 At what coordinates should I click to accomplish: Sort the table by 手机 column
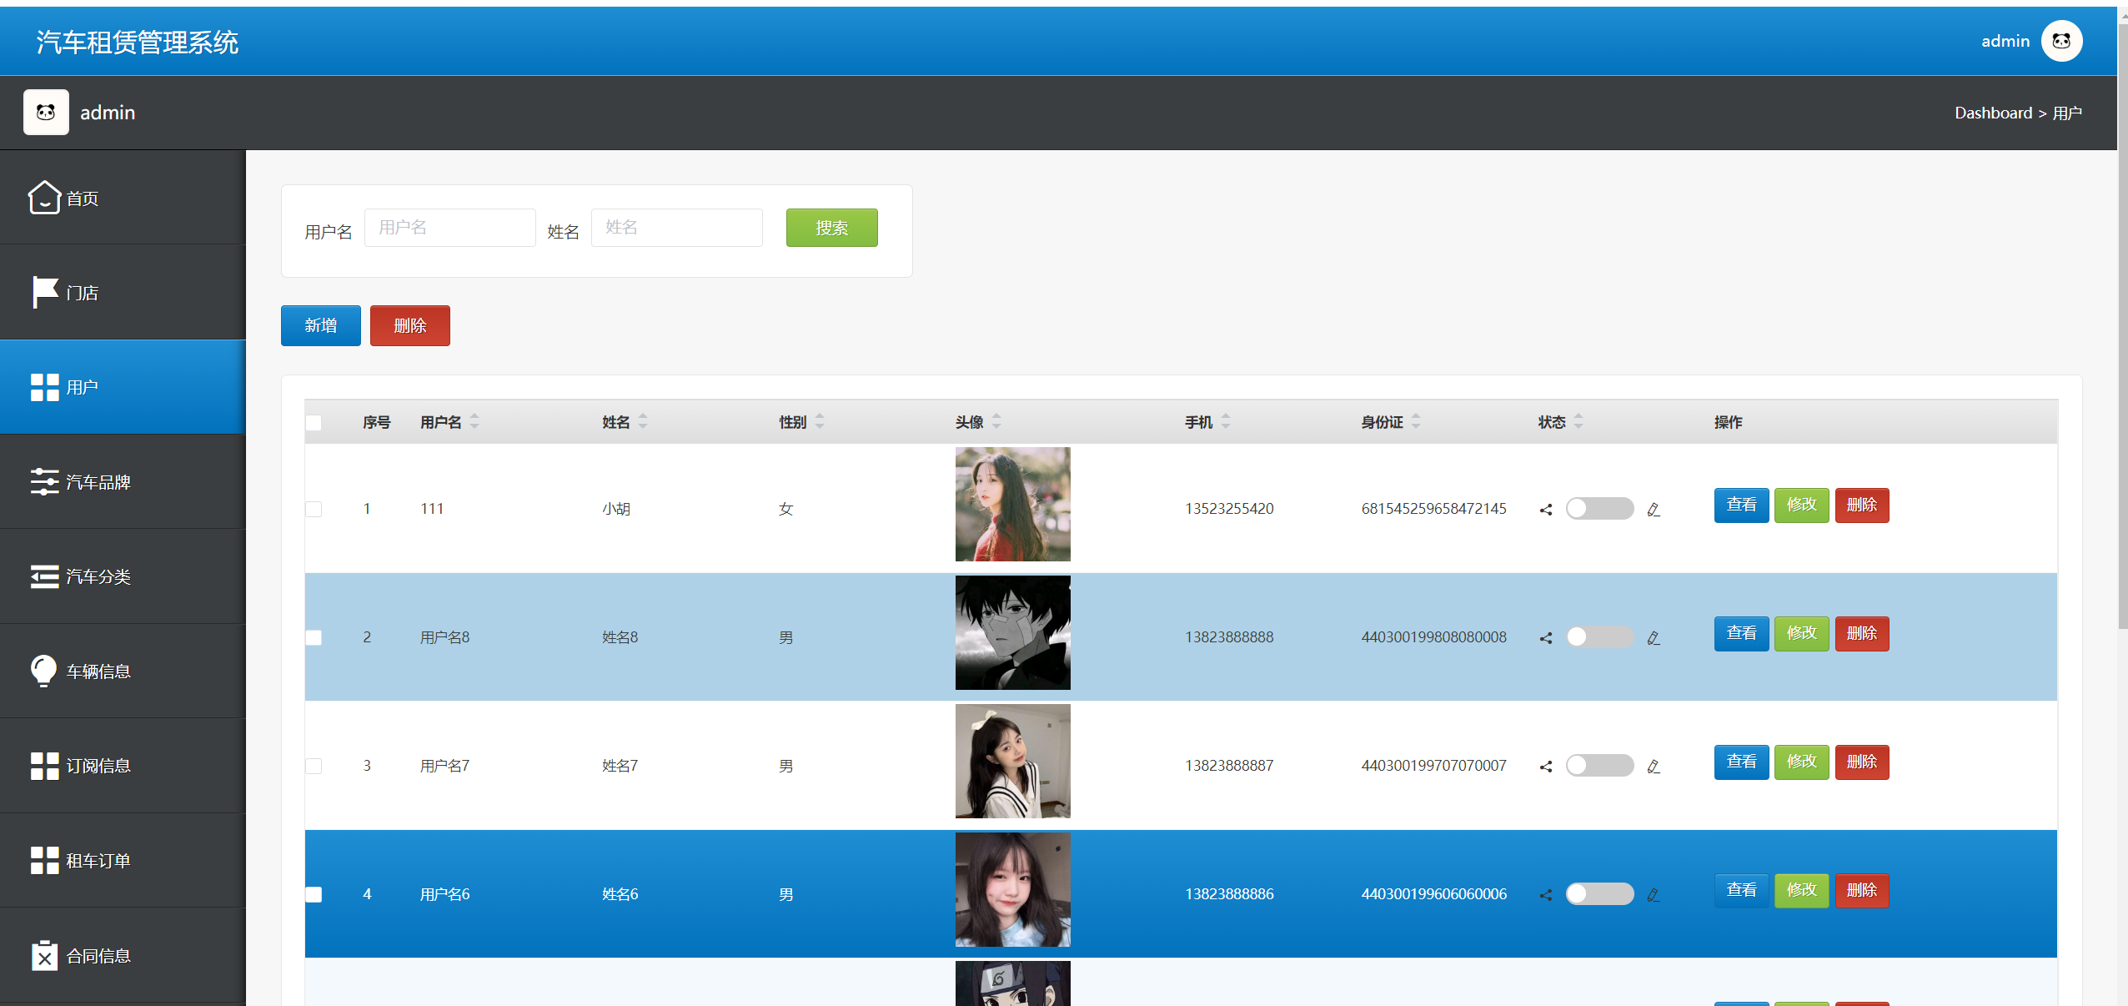click(x=1226, y=421)
